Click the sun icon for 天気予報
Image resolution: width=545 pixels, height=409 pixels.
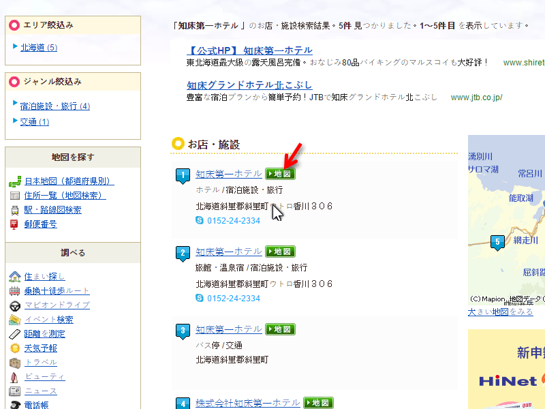(14, 348)
